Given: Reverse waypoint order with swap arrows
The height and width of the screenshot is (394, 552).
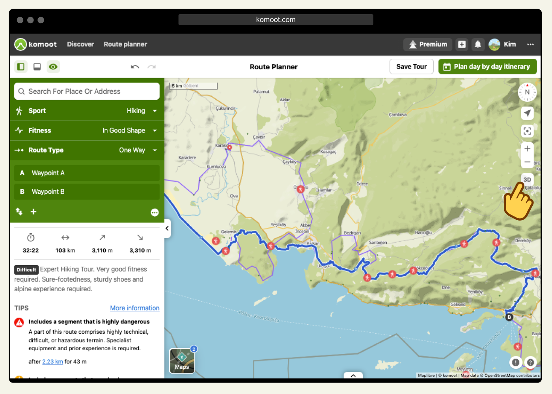Looking at the screenshot, I should 19,212.
